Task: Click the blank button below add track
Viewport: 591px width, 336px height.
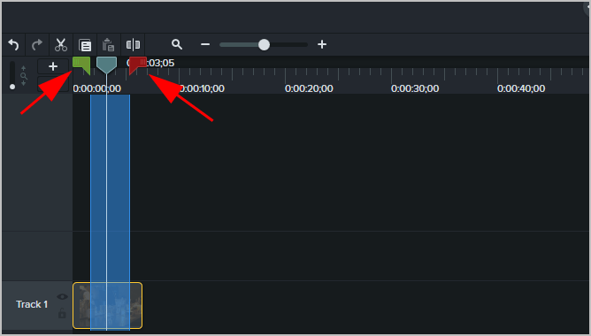Action: click(53, 84)
